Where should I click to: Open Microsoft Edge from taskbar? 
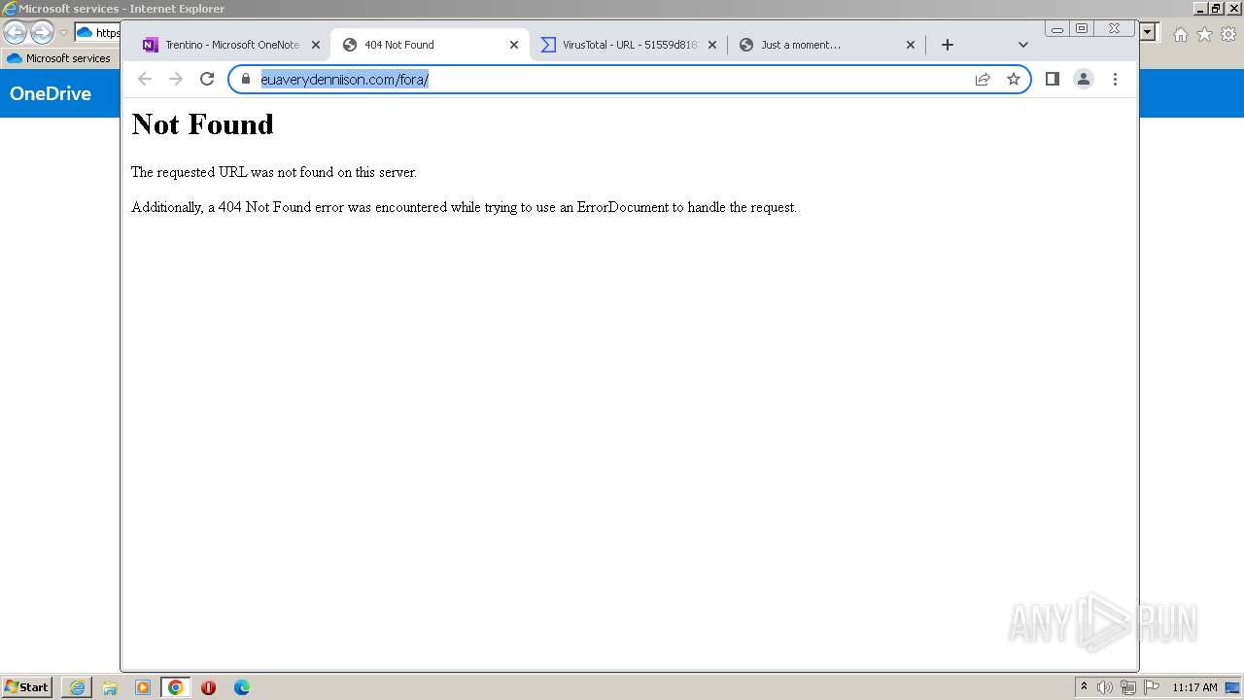pyautogui.click(x=242, y=687)
